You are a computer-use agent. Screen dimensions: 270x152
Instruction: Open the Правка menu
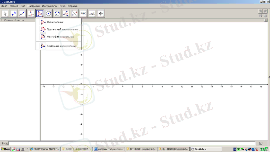click(14, 6)
